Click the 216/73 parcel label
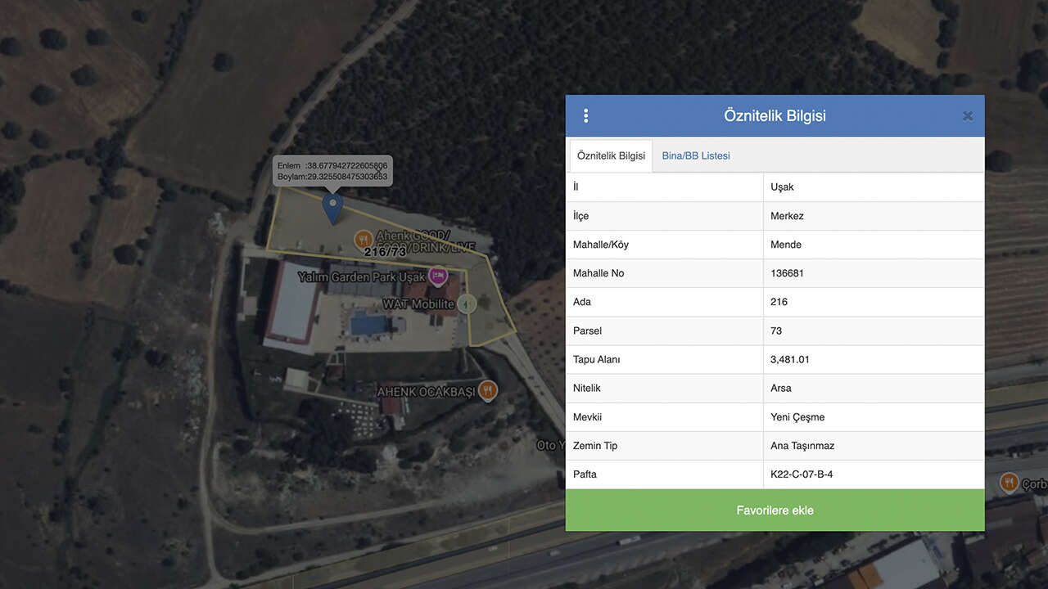 click(x=385, y=252)
